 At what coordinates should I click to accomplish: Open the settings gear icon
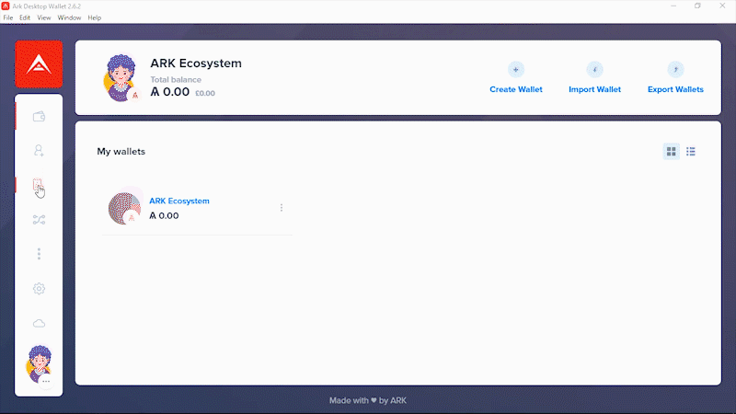click(x=39, y=289)
